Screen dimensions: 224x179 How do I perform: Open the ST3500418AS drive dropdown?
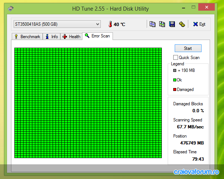coord(57,24)
